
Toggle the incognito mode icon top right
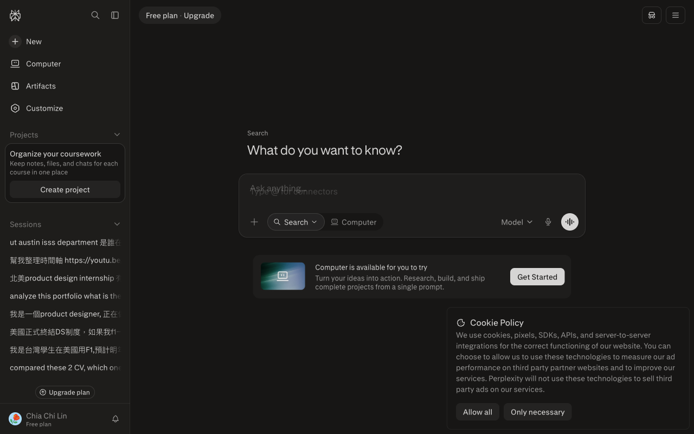point(652,15)
